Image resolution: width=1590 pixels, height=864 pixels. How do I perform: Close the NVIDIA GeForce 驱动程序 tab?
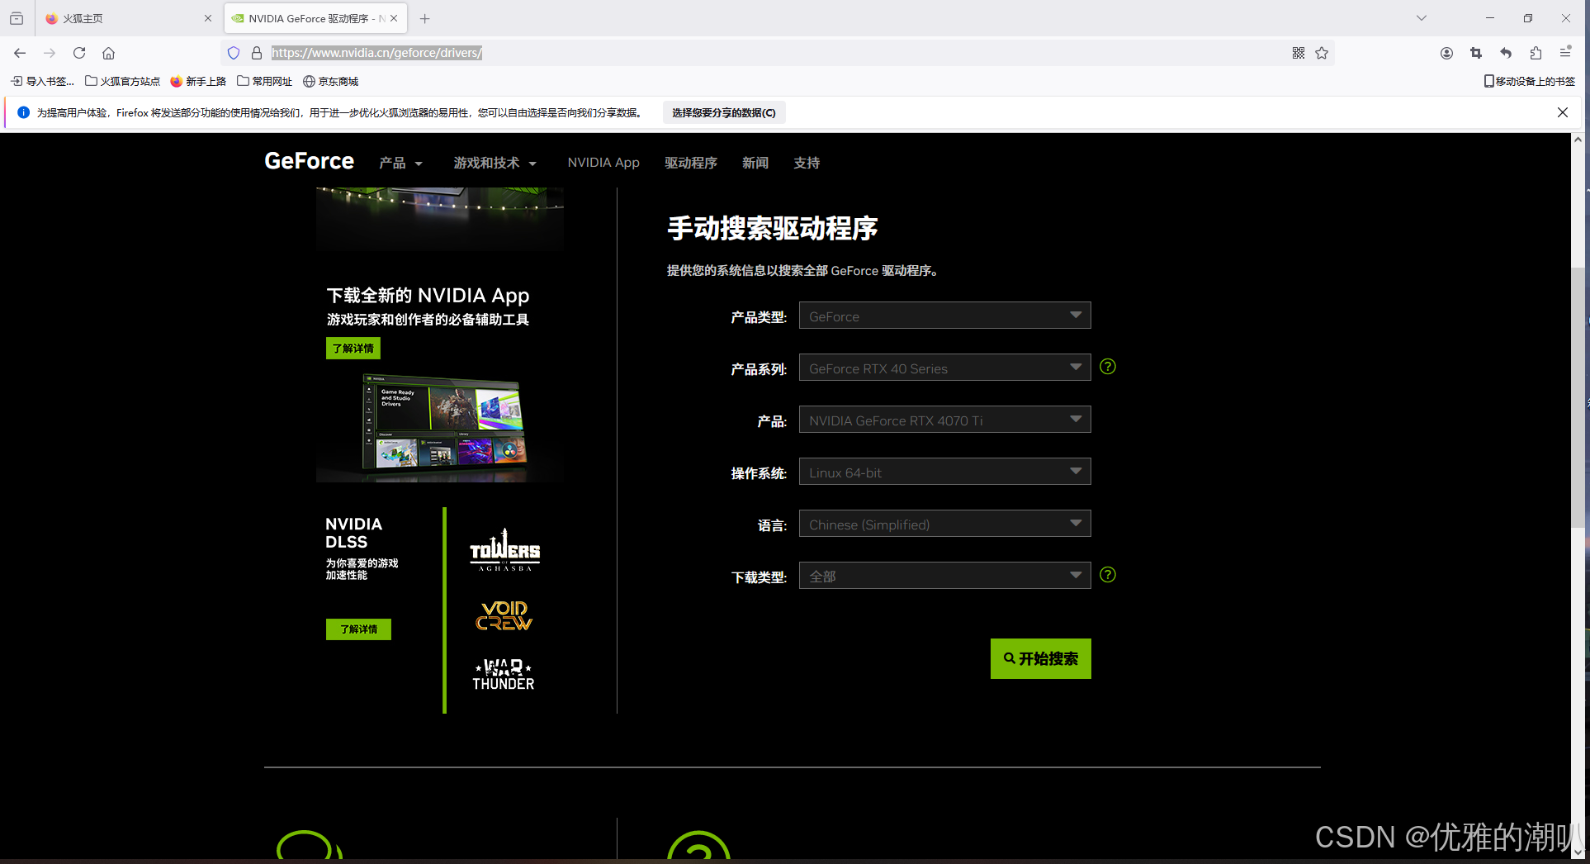[394, 18]
